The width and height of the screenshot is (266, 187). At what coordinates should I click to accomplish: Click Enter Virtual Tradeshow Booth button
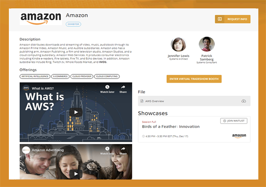coord(194,79)
